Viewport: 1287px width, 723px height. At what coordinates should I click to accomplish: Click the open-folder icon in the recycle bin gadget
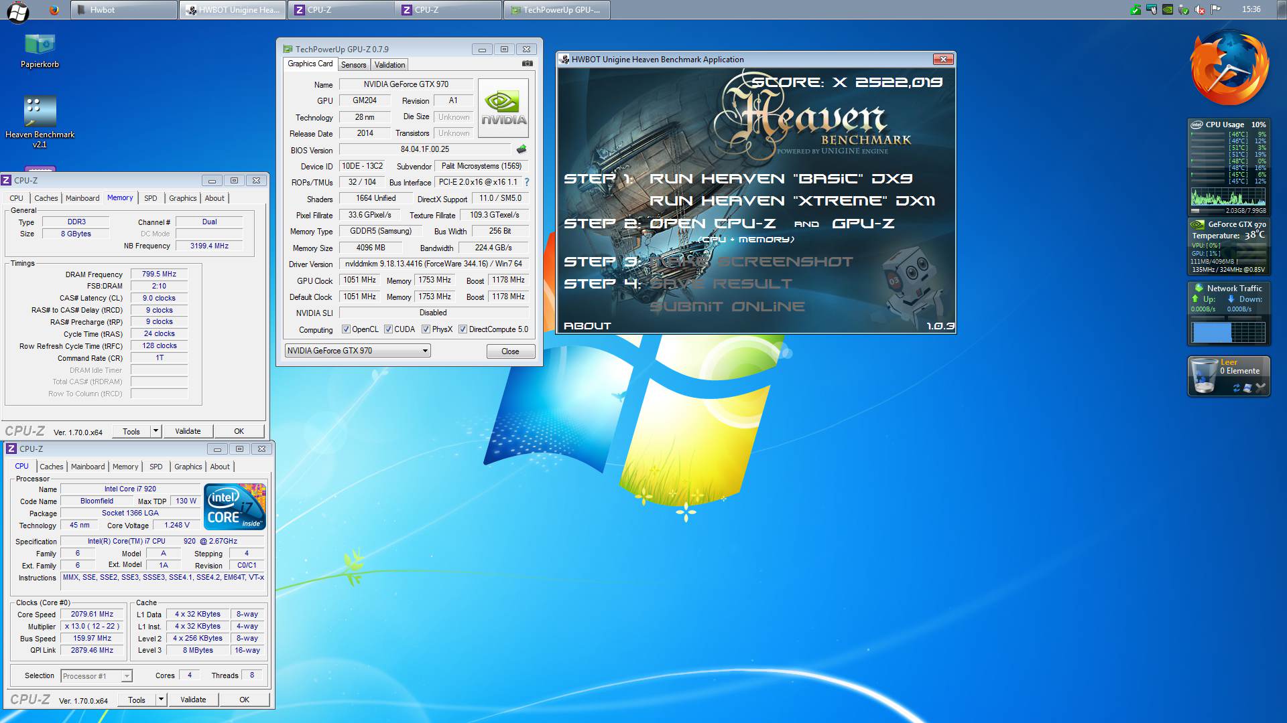pyautogui.click(x=1248, y=388)
